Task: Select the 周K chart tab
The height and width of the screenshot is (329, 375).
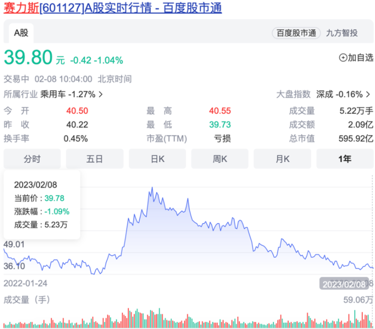Action: pyautogui.click(x=220, y=159)
